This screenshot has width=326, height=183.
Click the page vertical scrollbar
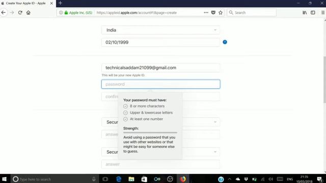coord(324,80)
